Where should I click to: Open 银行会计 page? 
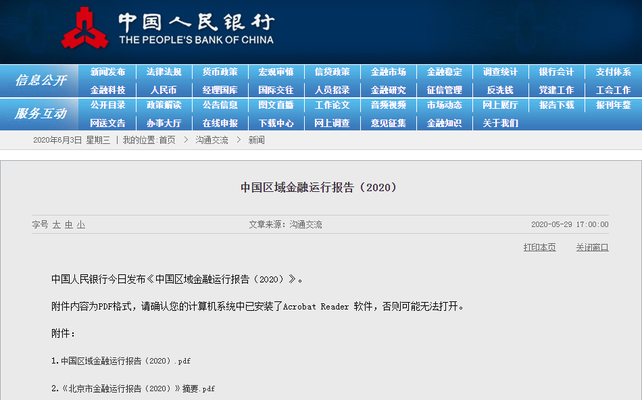click(x=556, y=72)
